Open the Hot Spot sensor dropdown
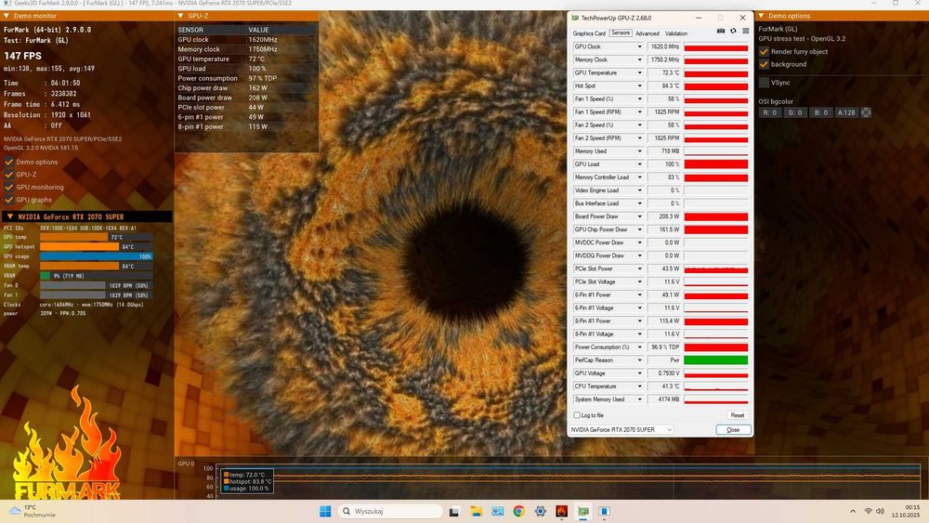 tap(639, 85)
